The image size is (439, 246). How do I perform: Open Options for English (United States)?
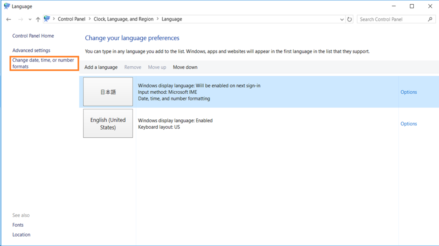tap(409, 124)
